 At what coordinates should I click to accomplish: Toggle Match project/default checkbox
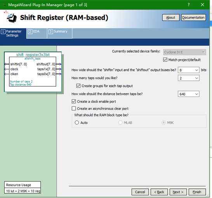click(x=165, y=60)
